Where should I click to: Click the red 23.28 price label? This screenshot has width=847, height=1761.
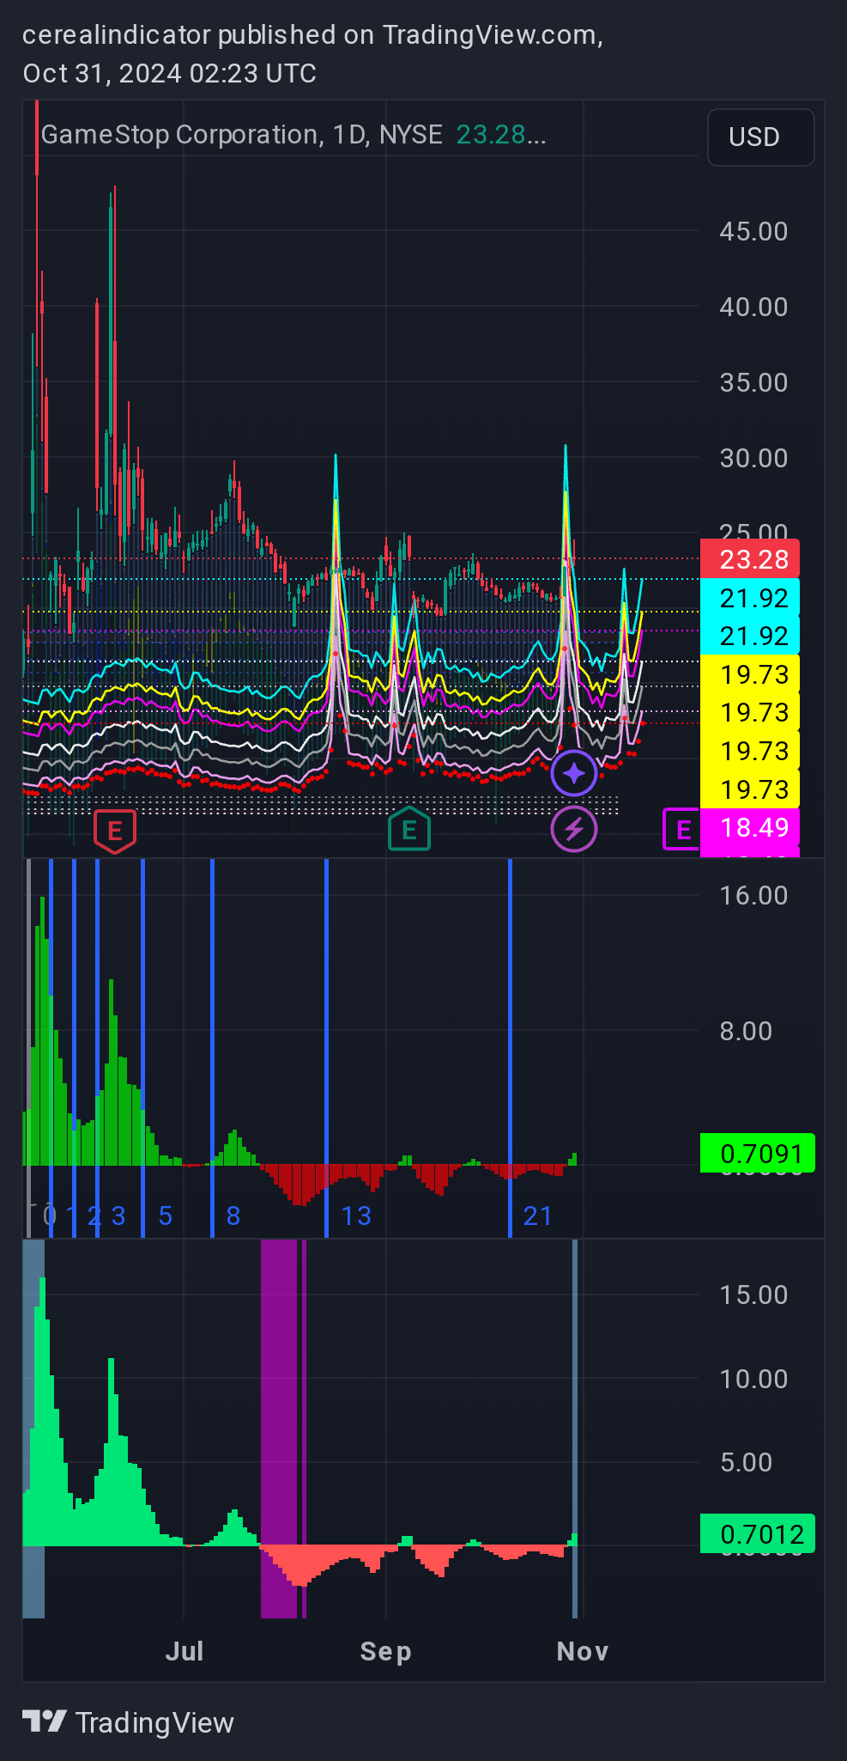750,559
